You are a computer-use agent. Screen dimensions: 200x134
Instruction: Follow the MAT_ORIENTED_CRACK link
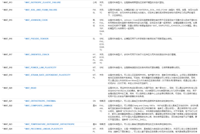click(36, 55)
